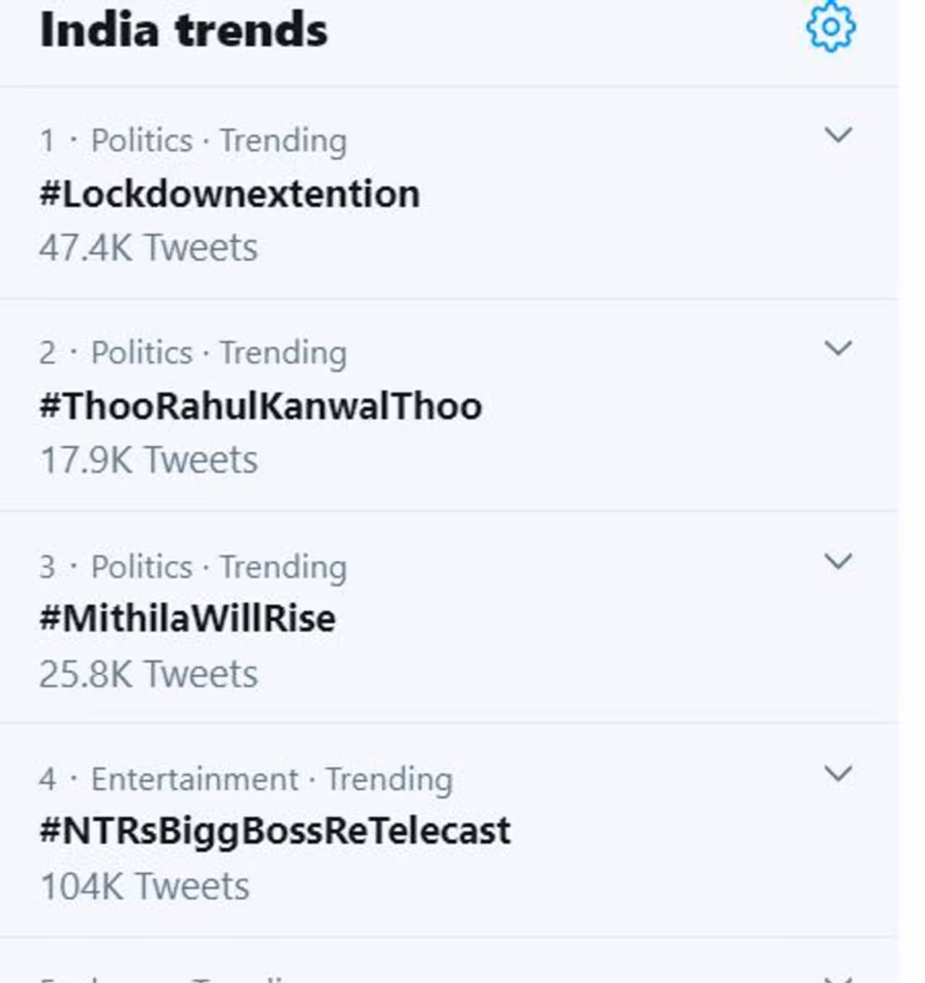Click the 17.9K Tweets count
The image size is (925, 983).
(x=148, y=460)
